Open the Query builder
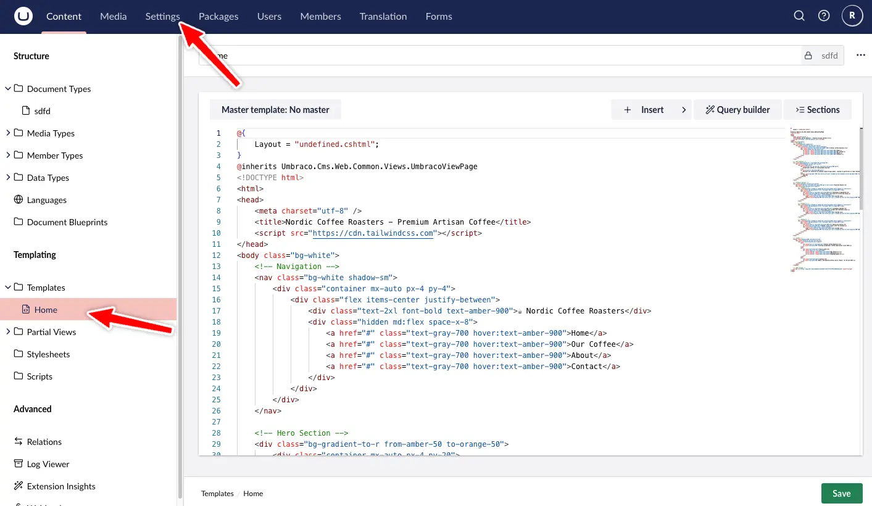Image resolution: width=872 pixels, height=506 pixels. click(737, 110)
